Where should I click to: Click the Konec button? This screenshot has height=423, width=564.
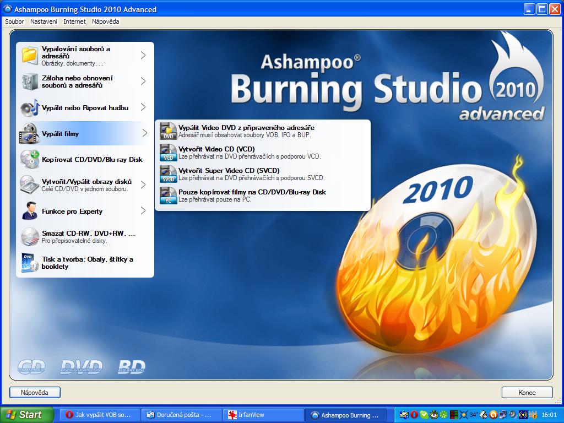[x=527, y=392]
